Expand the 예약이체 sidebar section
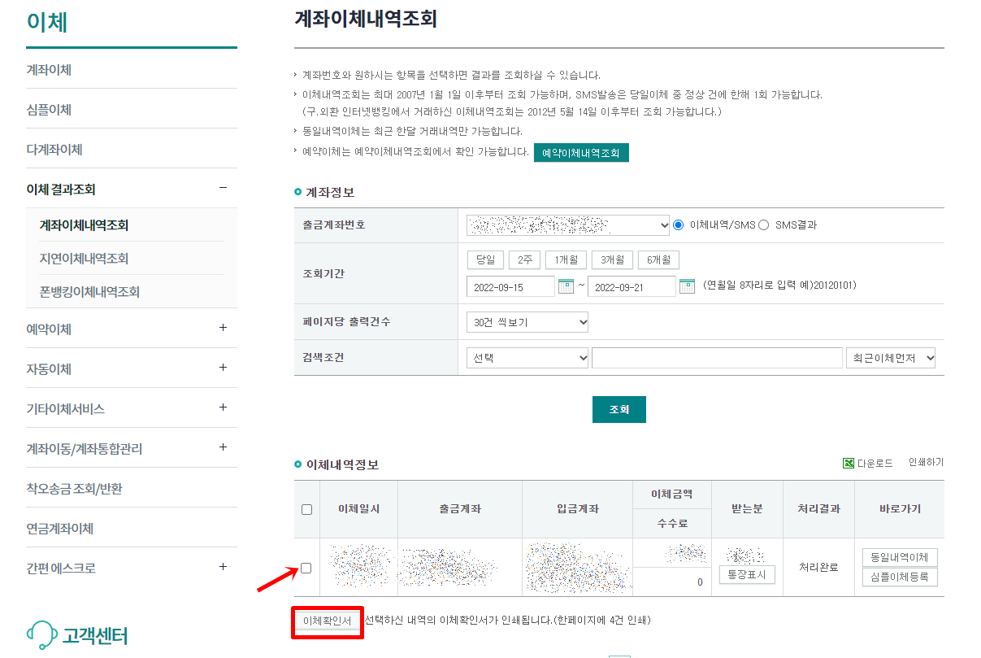Image resolution: width=981 pixels, height=658 pixels. (x=224, y=329)
